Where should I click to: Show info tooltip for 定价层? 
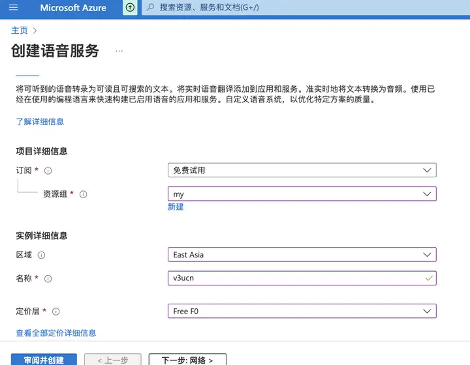point(55,312)
